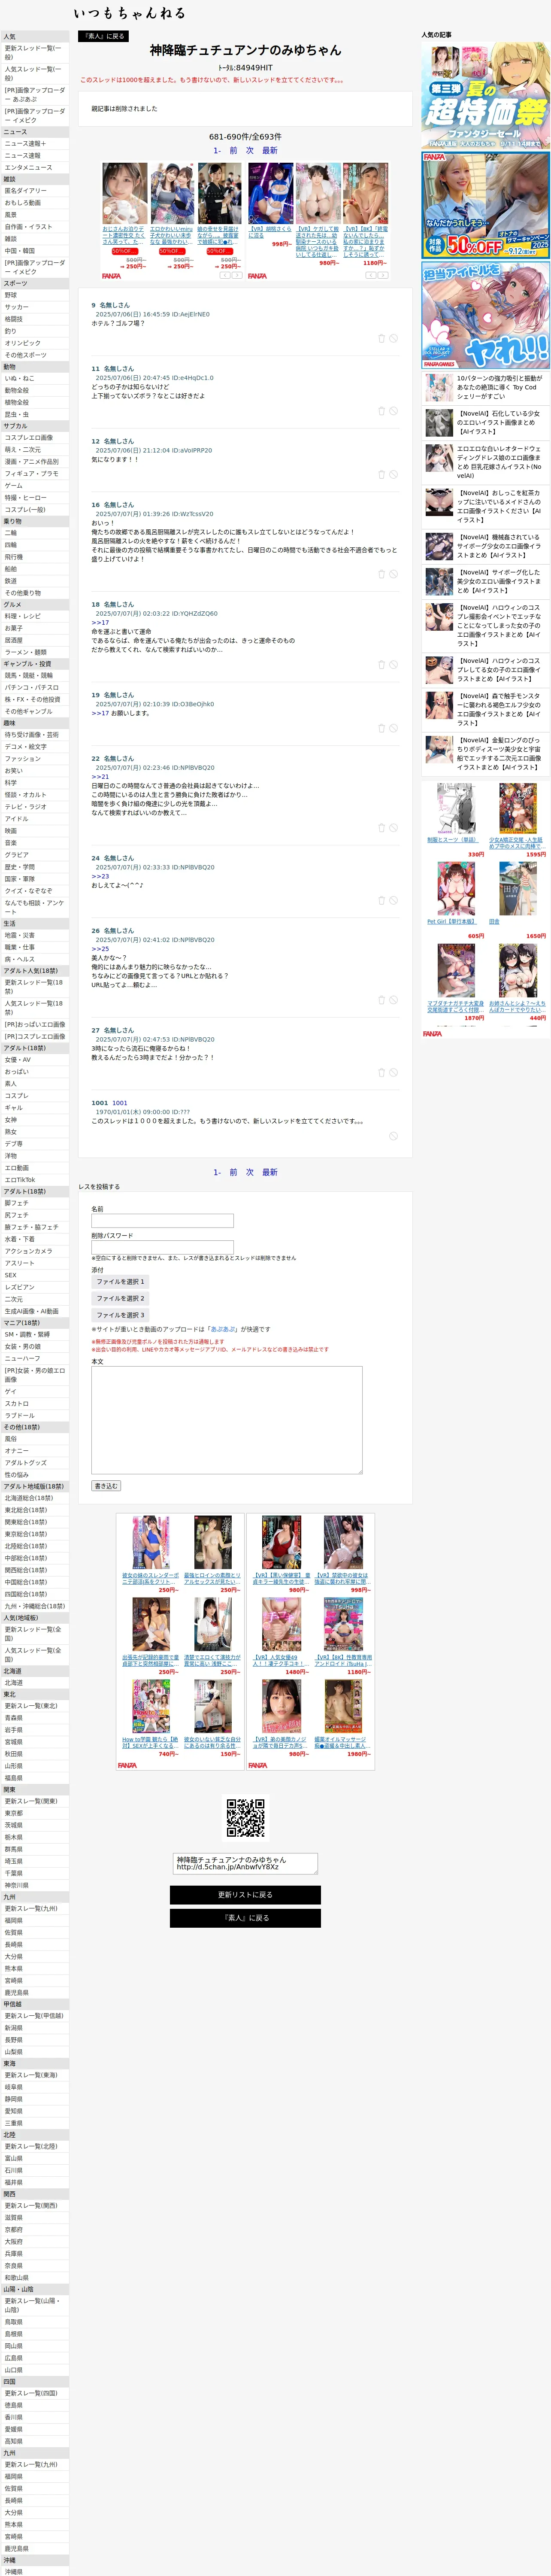This screenshot has height=2576, width=551.
Task: Click the top 最新 pagination link
Action: [270, 151]
